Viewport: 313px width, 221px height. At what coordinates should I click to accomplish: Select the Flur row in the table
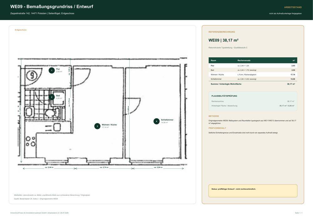(x=253, y=66)
